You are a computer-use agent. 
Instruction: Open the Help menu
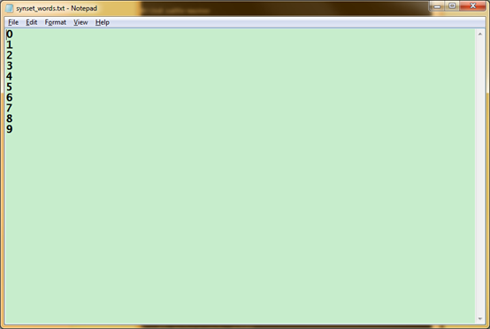coord(103,22)
